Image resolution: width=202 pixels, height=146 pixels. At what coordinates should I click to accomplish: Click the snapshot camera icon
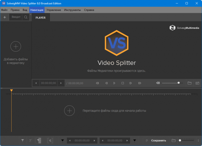coord(197,83)
